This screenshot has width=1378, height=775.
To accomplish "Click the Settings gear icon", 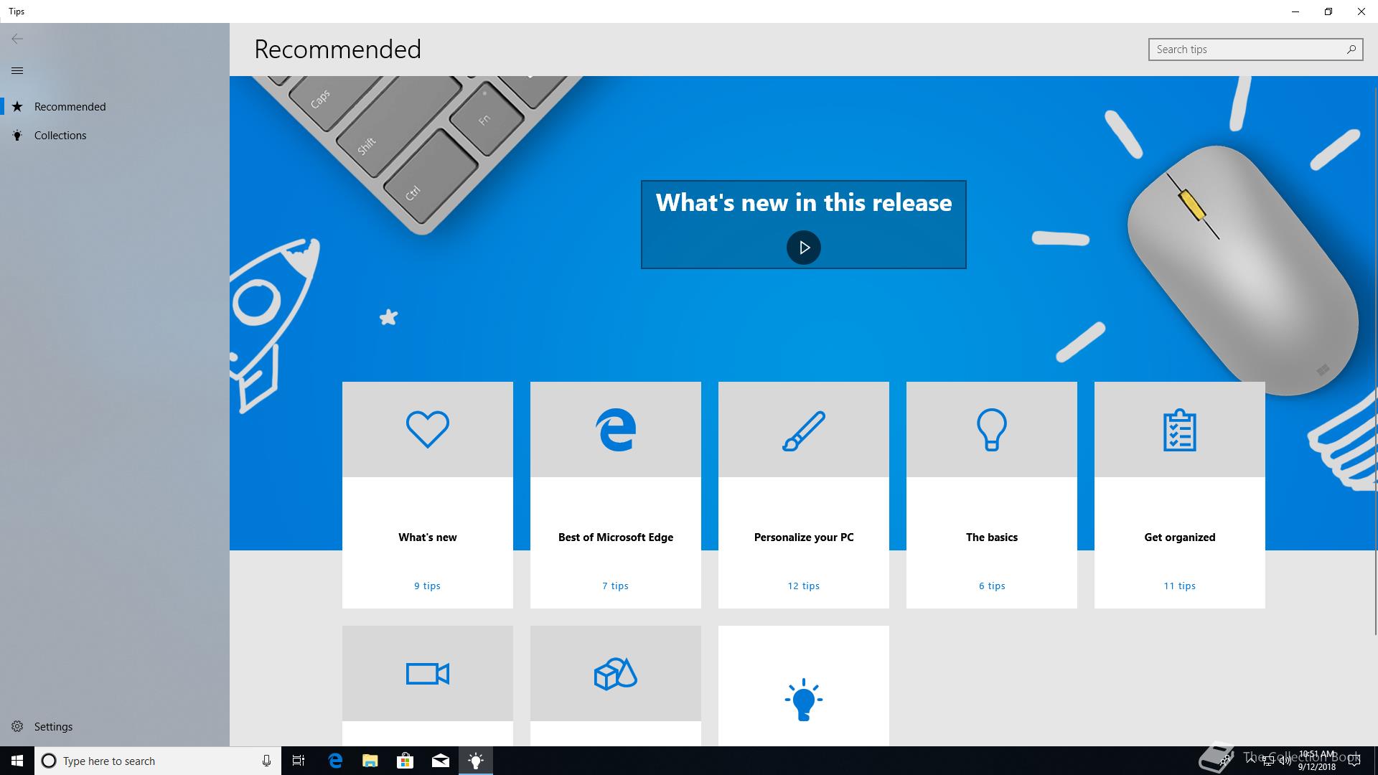I will [17, 726].
